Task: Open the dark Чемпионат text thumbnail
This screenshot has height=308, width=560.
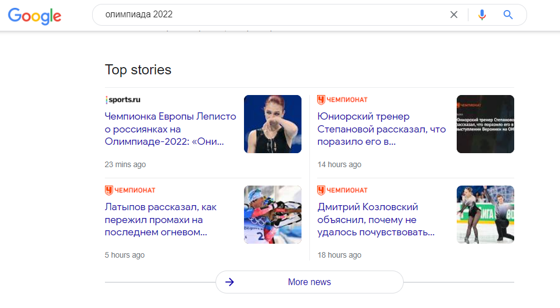Action: (485, 124)
